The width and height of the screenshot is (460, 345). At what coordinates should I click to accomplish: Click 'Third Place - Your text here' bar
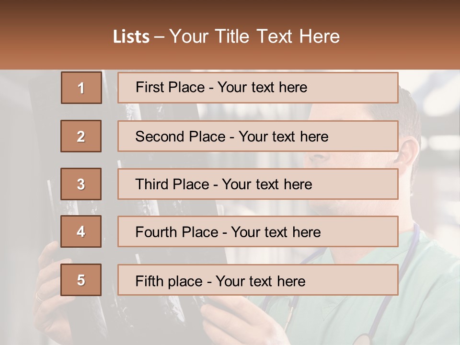click(x=258, y=184)
